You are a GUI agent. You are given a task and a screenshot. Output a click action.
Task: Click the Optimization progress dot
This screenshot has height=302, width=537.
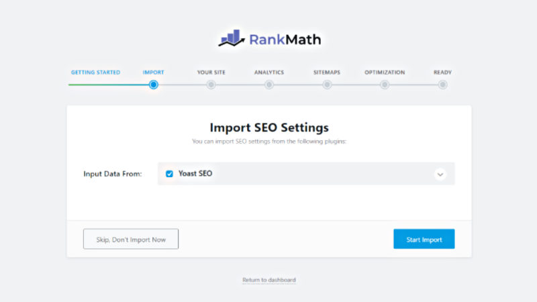click(x=385, y=85)
